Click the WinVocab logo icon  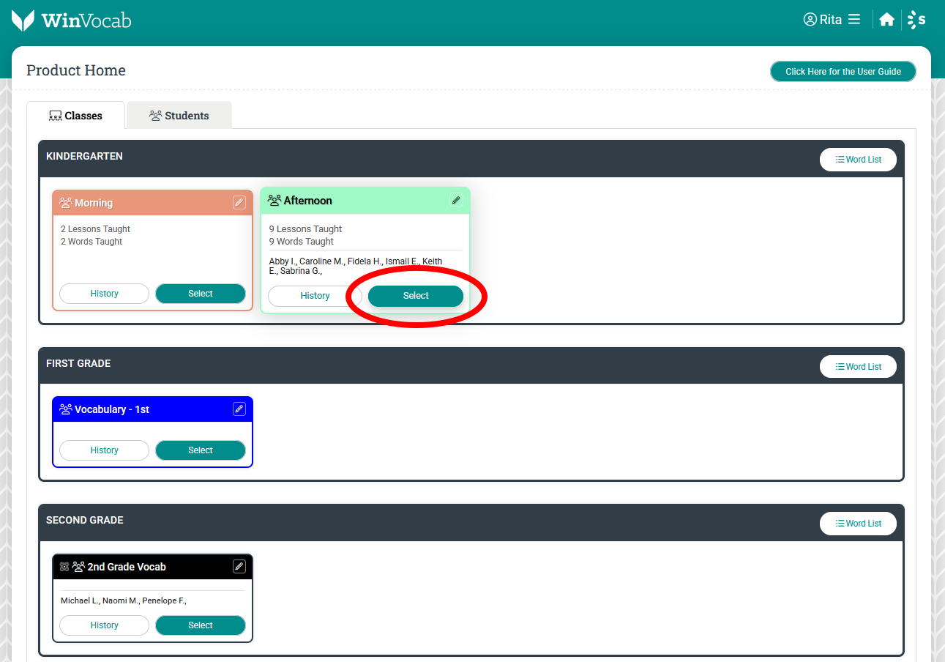click(x=23, y=20)
